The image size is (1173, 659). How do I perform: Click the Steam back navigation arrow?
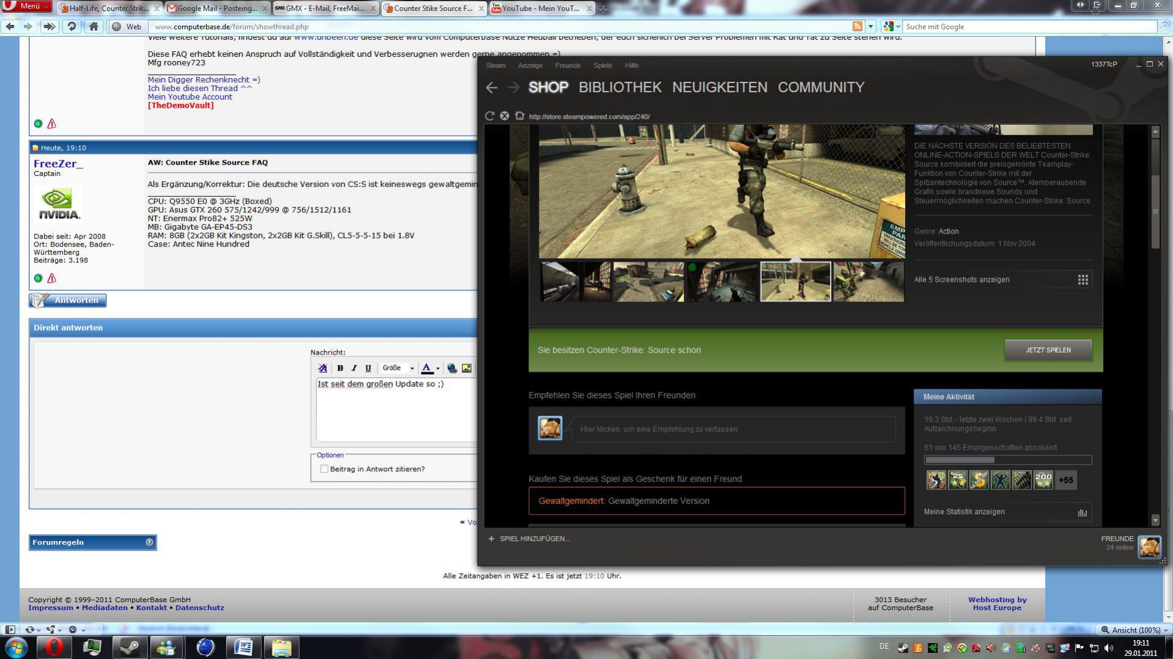[x=492, y=87]
